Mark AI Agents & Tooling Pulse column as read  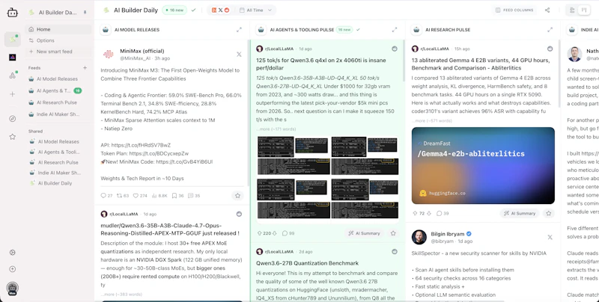[358, 30]
